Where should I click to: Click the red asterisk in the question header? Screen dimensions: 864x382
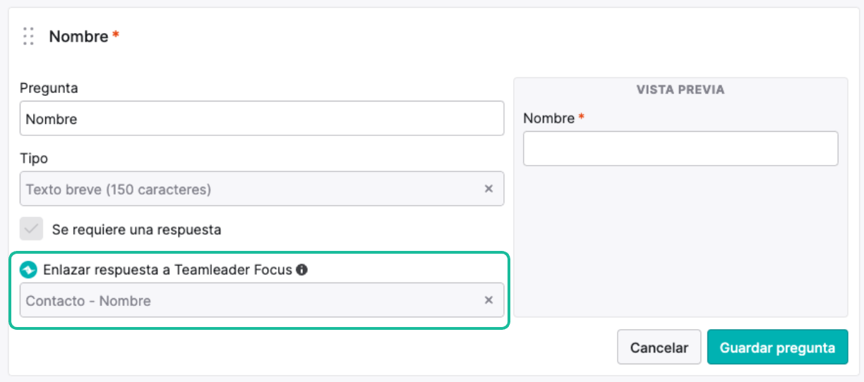point(116,35)
